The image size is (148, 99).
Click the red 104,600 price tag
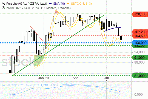coord(140,36)
